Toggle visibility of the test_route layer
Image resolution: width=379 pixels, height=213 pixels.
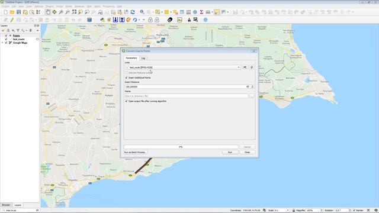6,39
